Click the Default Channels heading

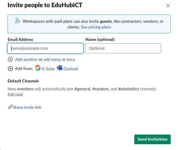pos(23,81)
